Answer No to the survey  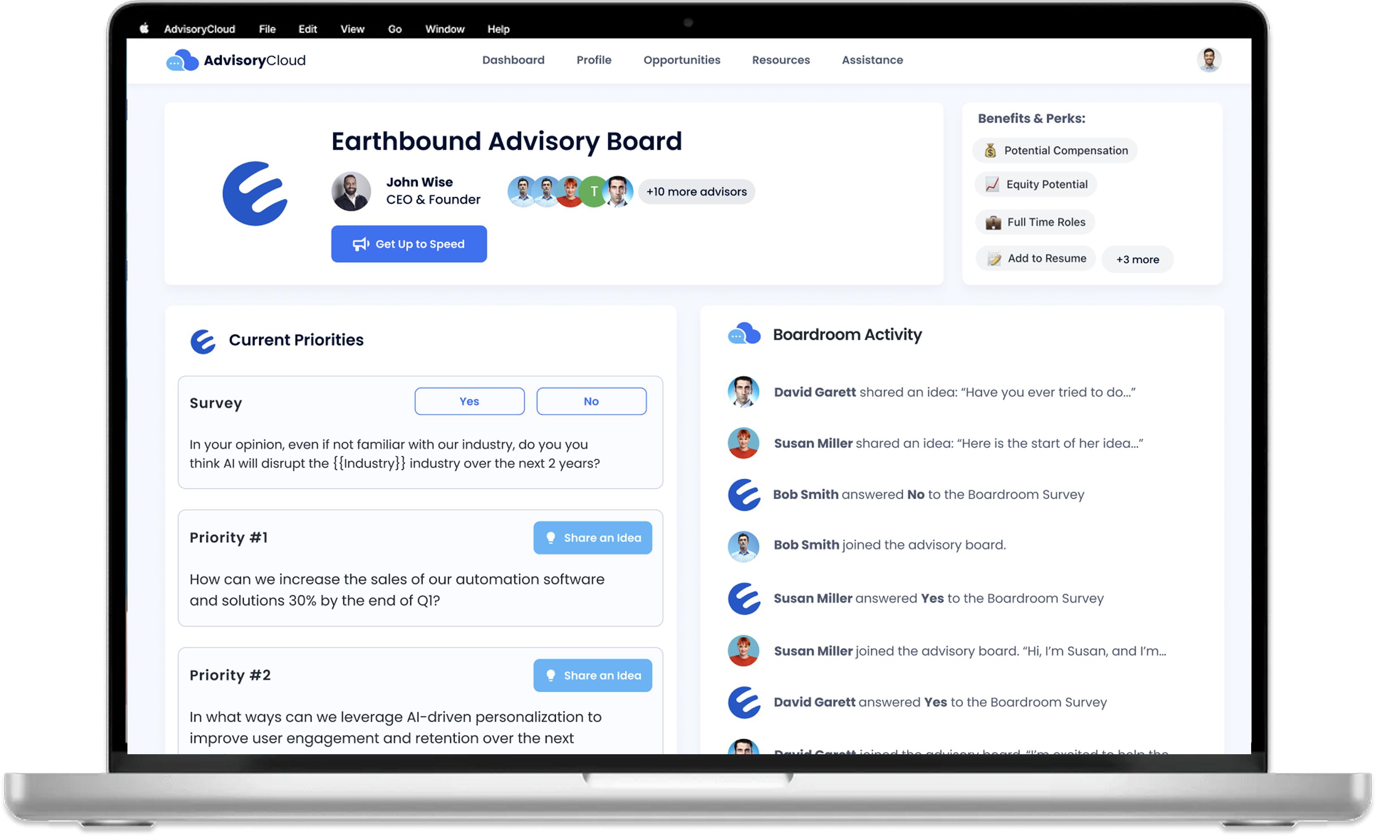click(591, 401)
